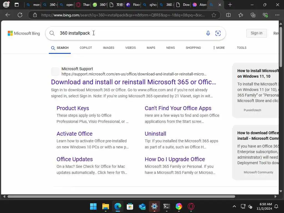The width and height of the screenshot is (284, 213).
Task: Expand the More search categories menu
Action: tap(219, 48)
